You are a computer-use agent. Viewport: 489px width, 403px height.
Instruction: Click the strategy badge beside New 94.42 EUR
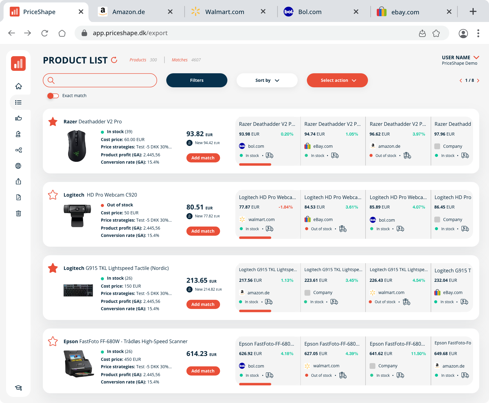coord(189,143)
